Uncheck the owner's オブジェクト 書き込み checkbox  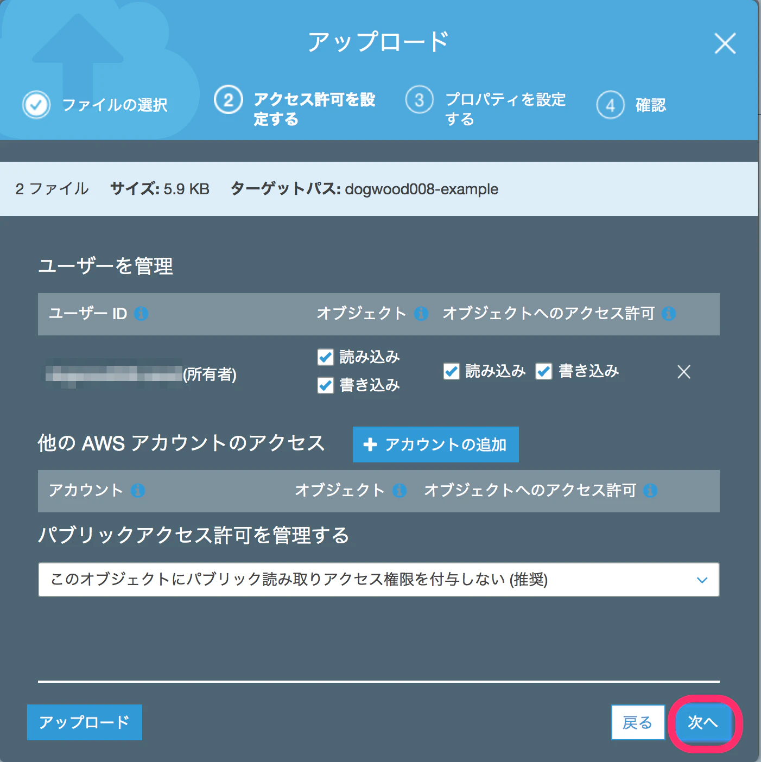coord(326,385)
